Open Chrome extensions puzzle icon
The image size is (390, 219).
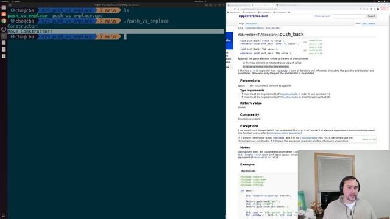pyautogui.click(x=371, y=9)
